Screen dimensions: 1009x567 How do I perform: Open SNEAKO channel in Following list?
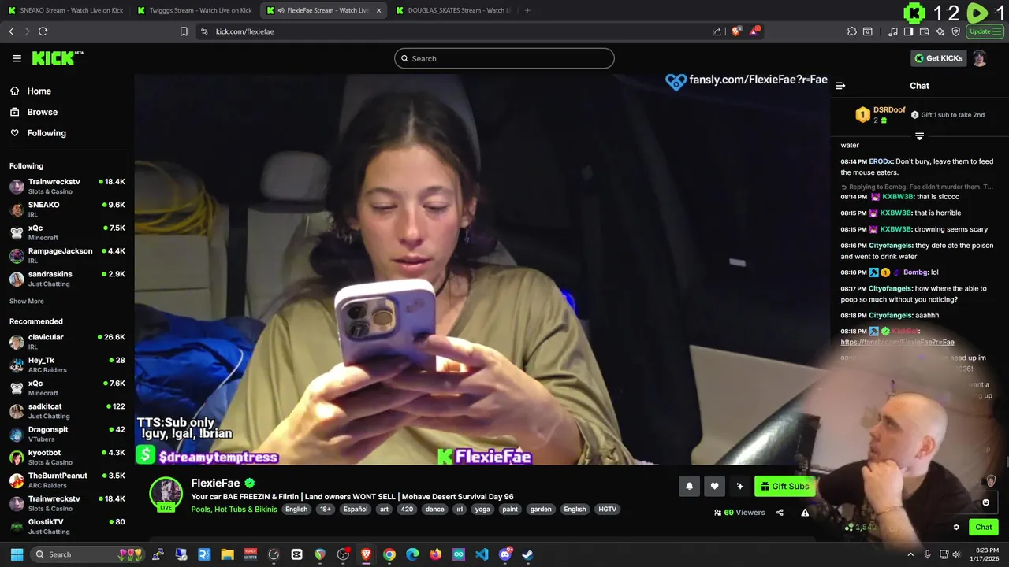pyautogui.click(x=67, y=209)
